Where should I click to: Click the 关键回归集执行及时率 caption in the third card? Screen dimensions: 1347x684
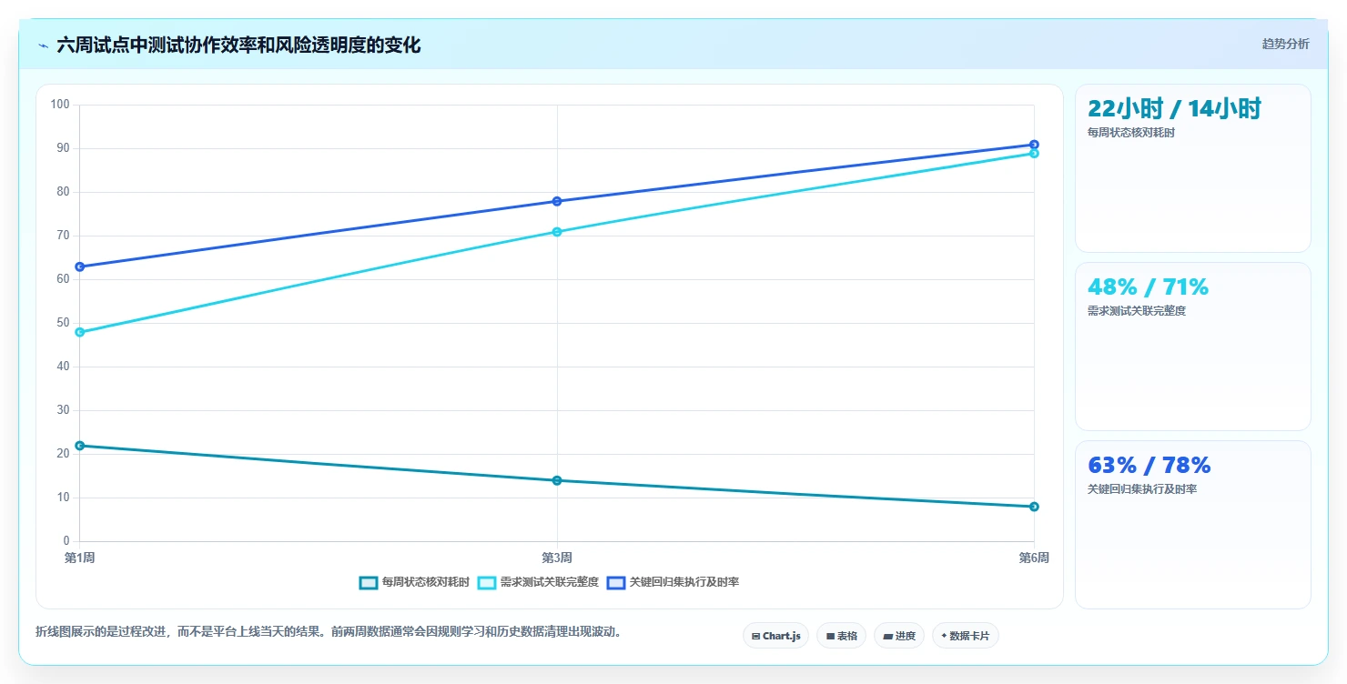pos(1142,489)
